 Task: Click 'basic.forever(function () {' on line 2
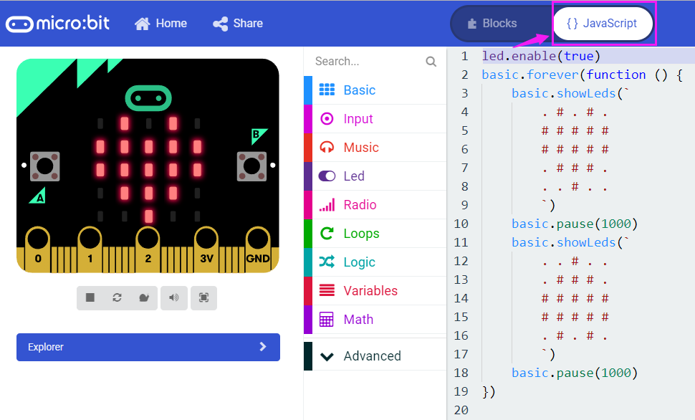[x=583, y=75]
